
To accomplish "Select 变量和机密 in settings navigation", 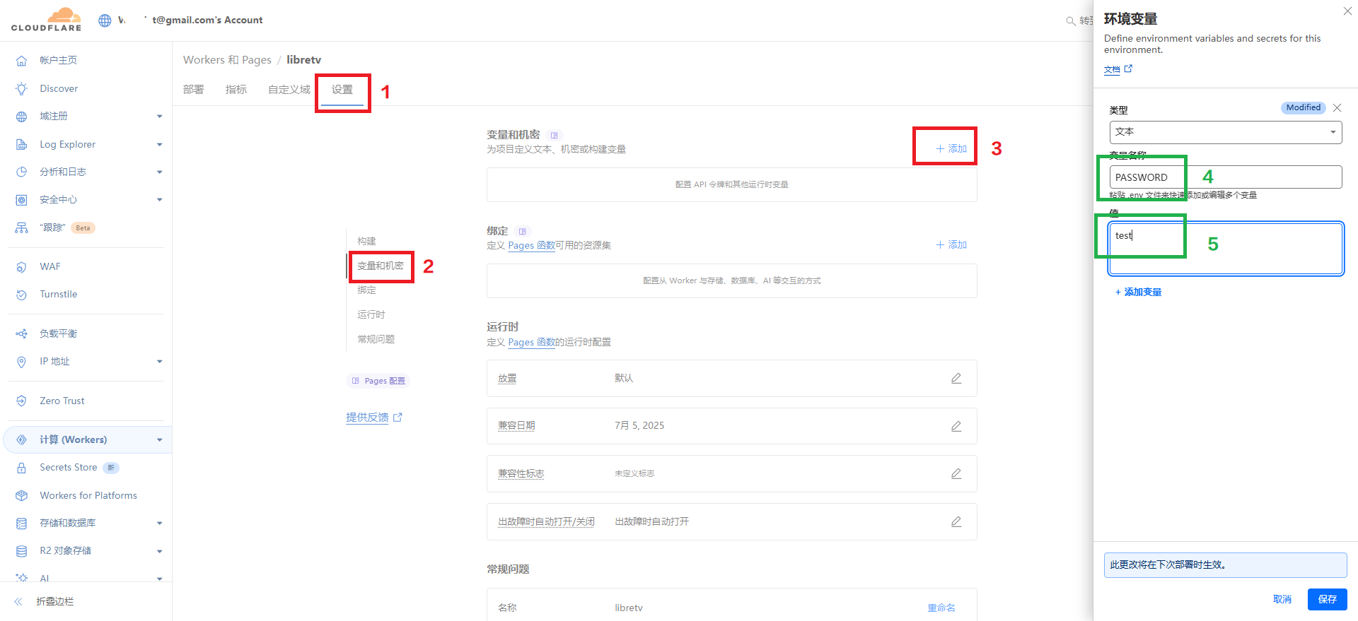I will coord(380,266).
